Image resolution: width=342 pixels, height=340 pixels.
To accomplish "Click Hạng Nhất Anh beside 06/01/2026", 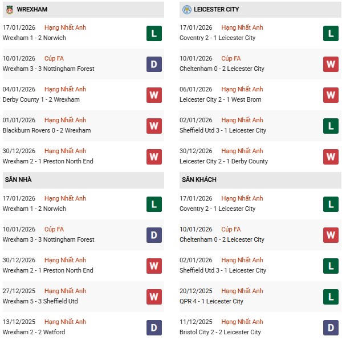I will point(242,89).
